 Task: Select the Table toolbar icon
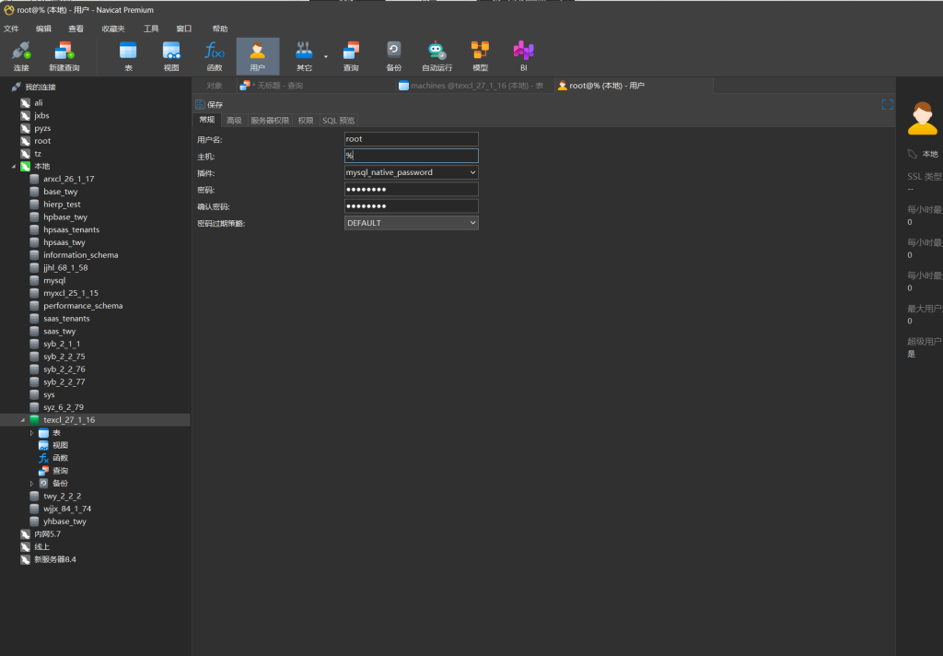pyautogui.click(x=127, y=56)
